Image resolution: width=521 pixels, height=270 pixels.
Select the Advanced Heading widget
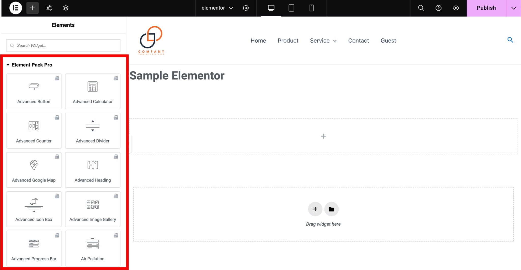(x=93, y=170)
